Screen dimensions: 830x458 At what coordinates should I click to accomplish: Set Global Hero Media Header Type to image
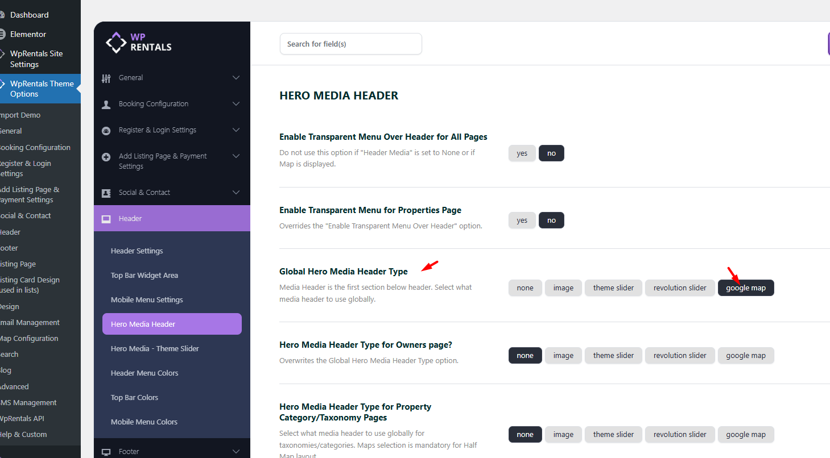tap(563, 288)
